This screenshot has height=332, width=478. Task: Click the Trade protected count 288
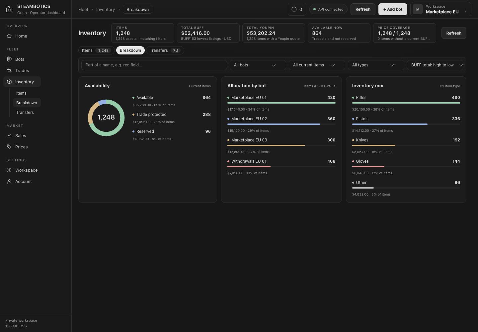pos(206,115)
